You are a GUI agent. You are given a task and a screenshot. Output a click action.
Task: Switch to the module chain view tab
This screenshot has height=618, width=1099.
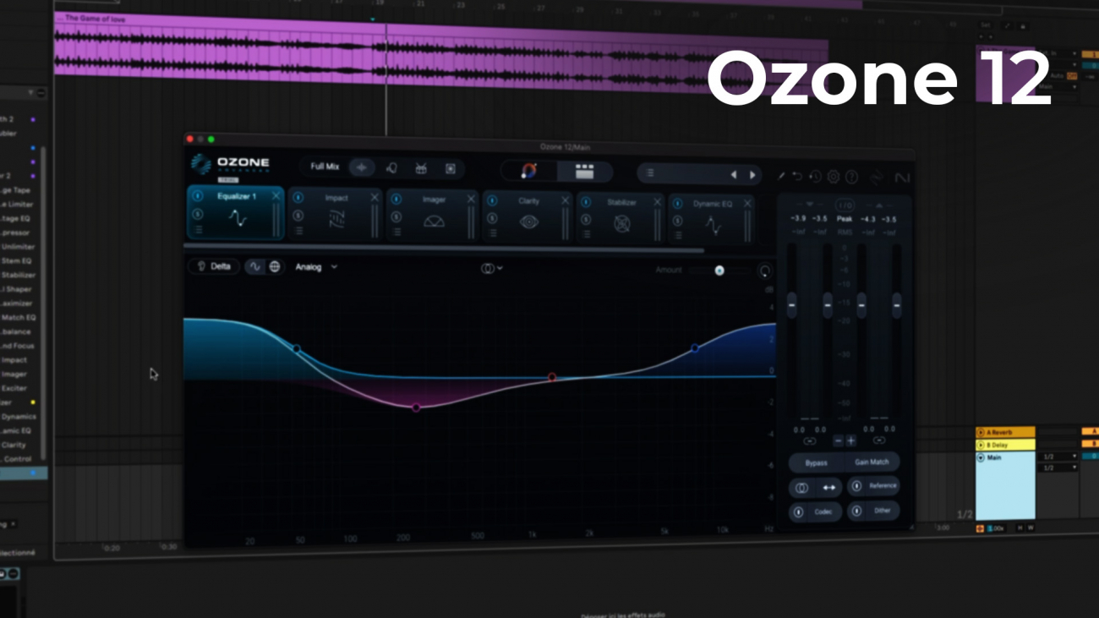584,172
